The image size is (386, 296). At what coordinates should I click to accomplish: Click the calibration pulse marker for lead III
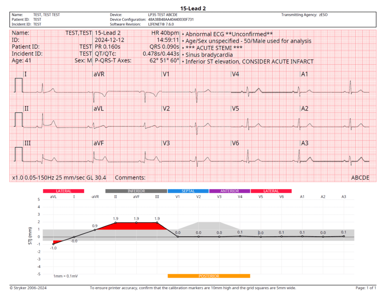[x=19, y=154]
